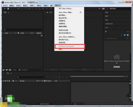Open the (完整) resolution dropdown
Screen dimensions: 133x107
click(x=87, y=69)
